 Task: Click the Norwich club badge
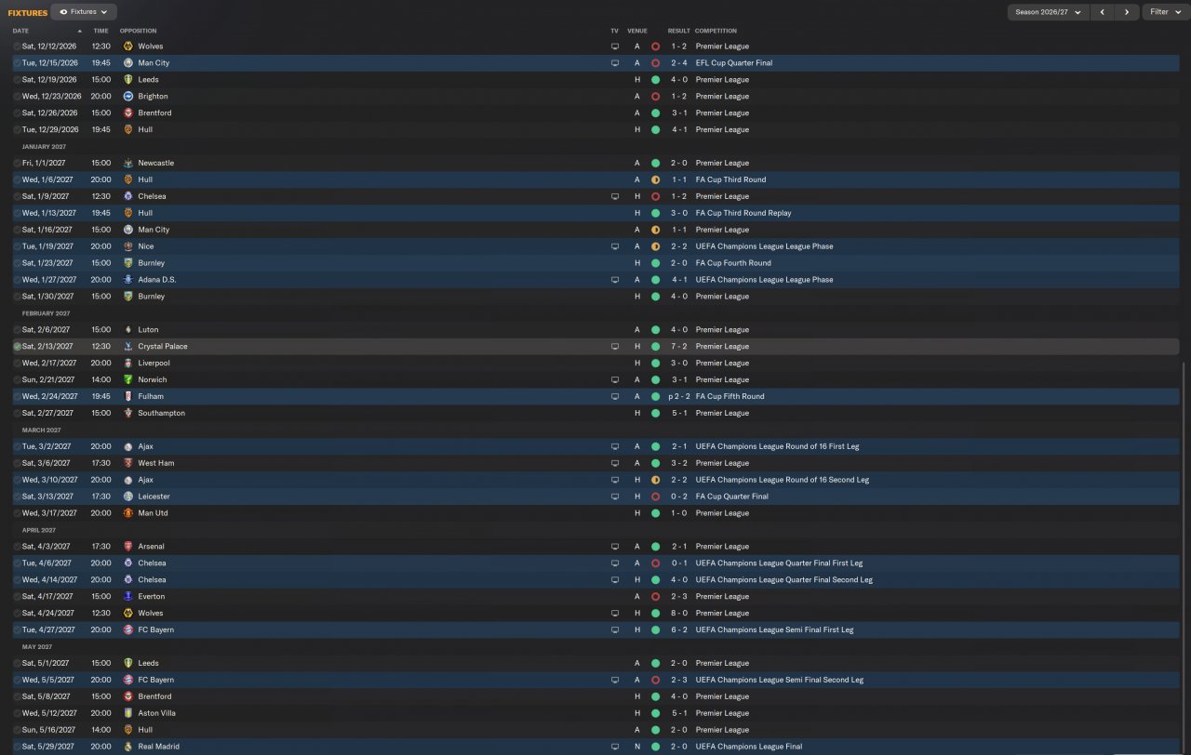(128, 380)
